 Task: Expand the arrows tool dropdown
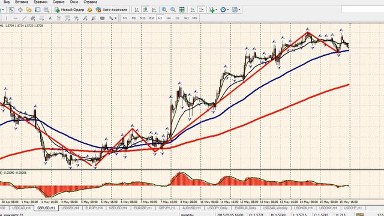[x=116, y=18]
